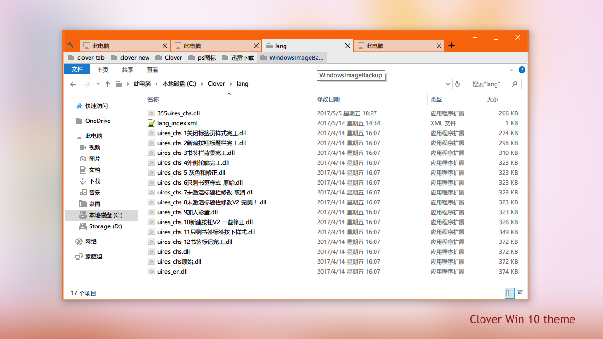Open 文档 folder in sidebar
The width and height of the screenshot is (603, 339).
click(x=94, y=170)
